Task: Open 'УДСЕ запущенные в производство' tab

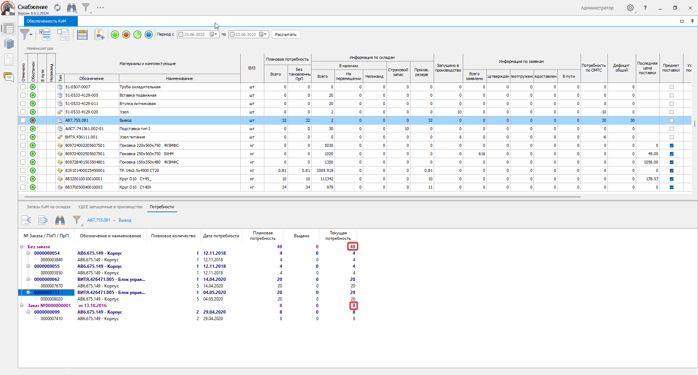Action: 110,207
